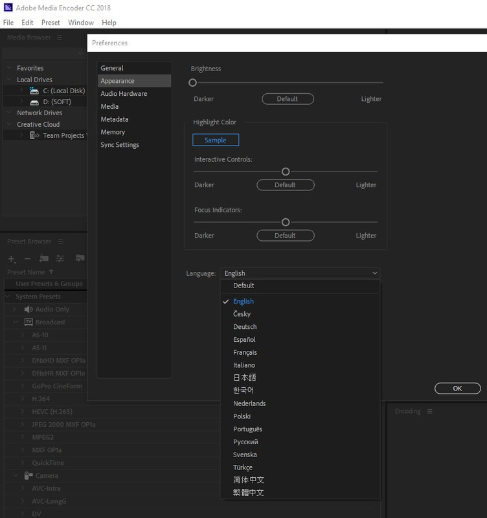Click the highlight color Sample box
This screenshot has height=518, width=487.
(216, 140)
